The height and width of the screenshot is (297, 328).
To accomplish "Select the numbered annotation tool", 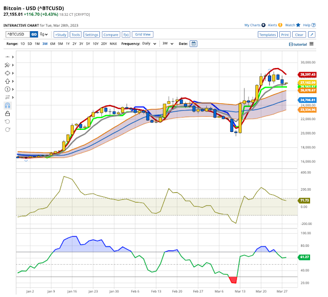I will coord(7,89).
